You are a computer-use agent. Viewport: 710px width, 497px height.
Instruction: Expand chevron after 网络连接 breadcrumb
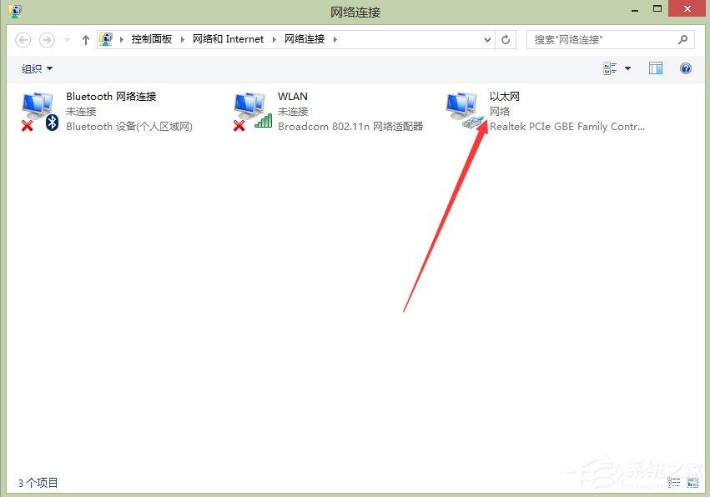[x=335, y=39]
